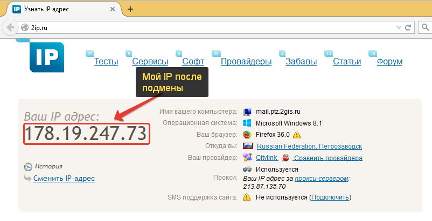Click the warning icon beside Firefox 36.0
The image size is (432, 221).
[297, 135]
